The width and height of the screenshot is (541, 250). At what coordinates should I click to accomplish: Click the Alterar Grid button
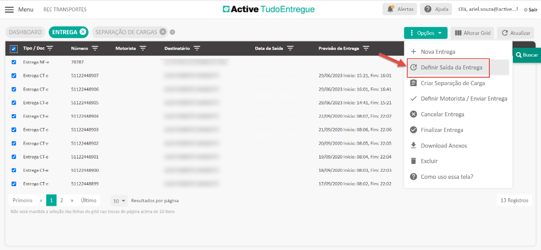(x=472, y=33)
